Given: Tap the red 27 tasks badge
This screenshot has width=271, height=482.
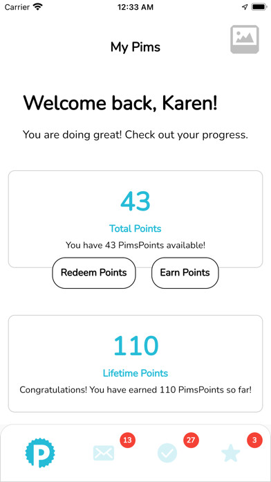Looking at the screenshot, I should [191, 440].
